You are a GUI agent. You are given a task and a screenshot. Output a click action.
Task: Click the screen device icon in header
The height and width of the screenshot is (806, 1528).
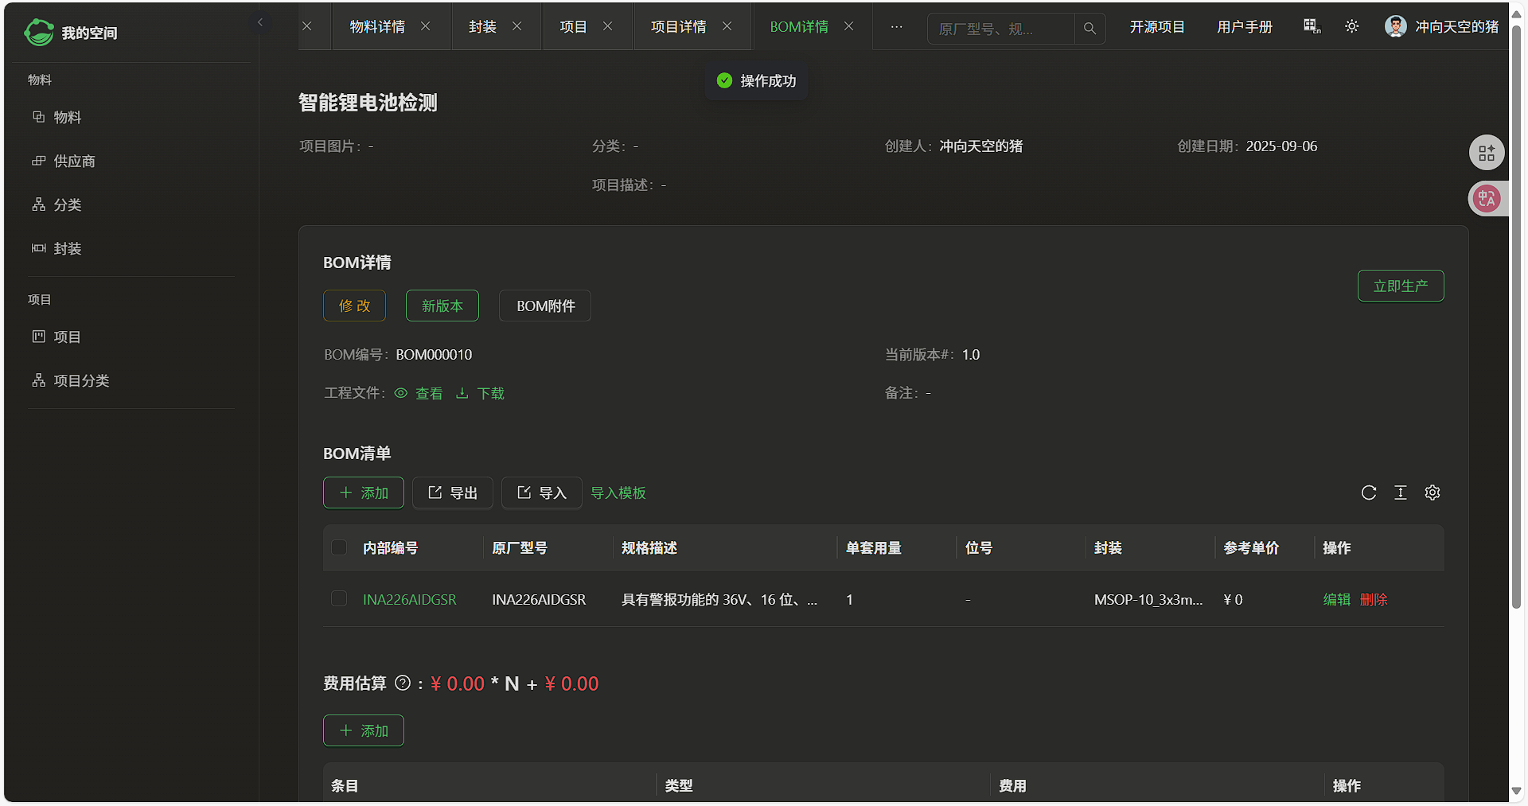pyautogui.click(x=1312, y=27)
